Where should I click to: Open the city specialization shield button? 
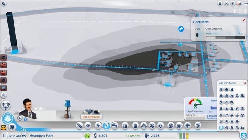12,127
